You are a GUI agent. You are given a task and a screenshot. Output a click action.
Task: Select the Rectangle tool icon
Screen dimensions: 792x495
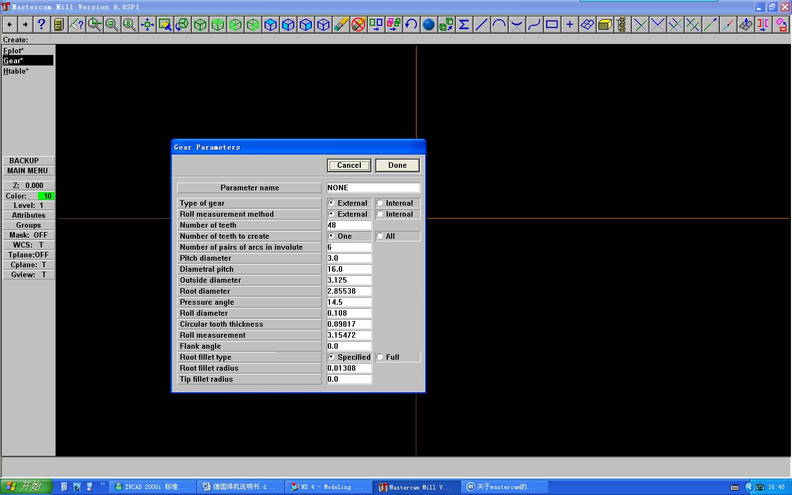click(x=552, y=24)
